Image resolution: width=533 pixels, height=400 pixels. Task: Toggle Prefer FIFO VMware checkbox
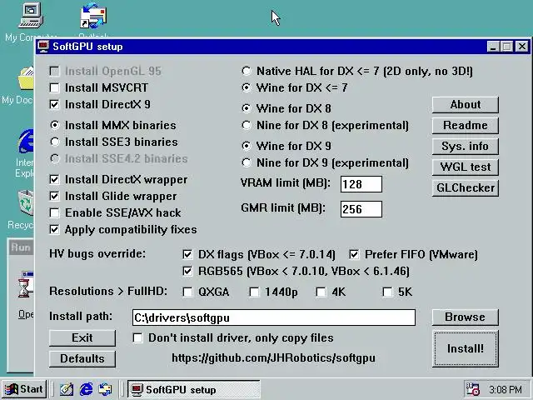(x=354, y=254)
